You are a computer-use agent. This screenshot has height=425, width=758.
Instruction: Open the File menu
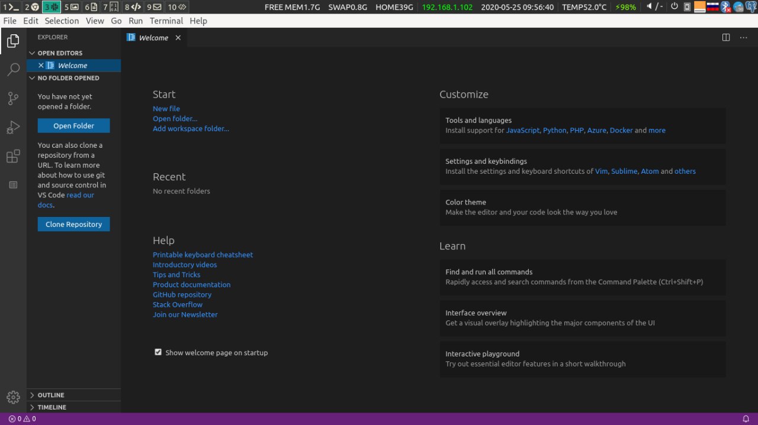click(10, 21)
